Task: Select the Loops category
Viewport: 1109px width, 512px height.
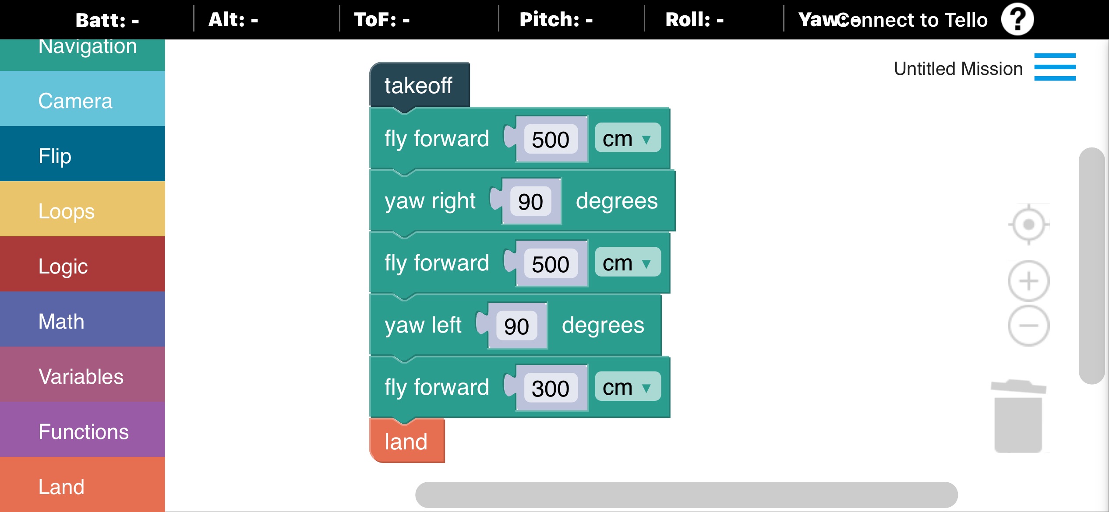Action: [82, 211]
